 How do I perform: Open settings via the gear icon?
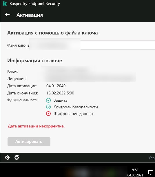tap(7, 158)
